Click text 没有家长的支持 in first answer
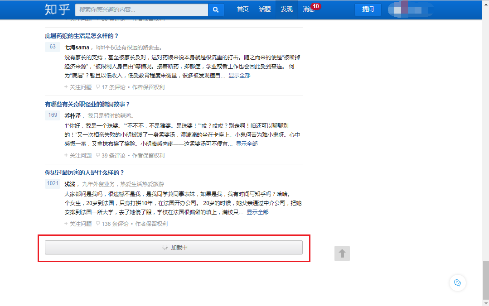This screenshot has width=489, height=306. 83,57
